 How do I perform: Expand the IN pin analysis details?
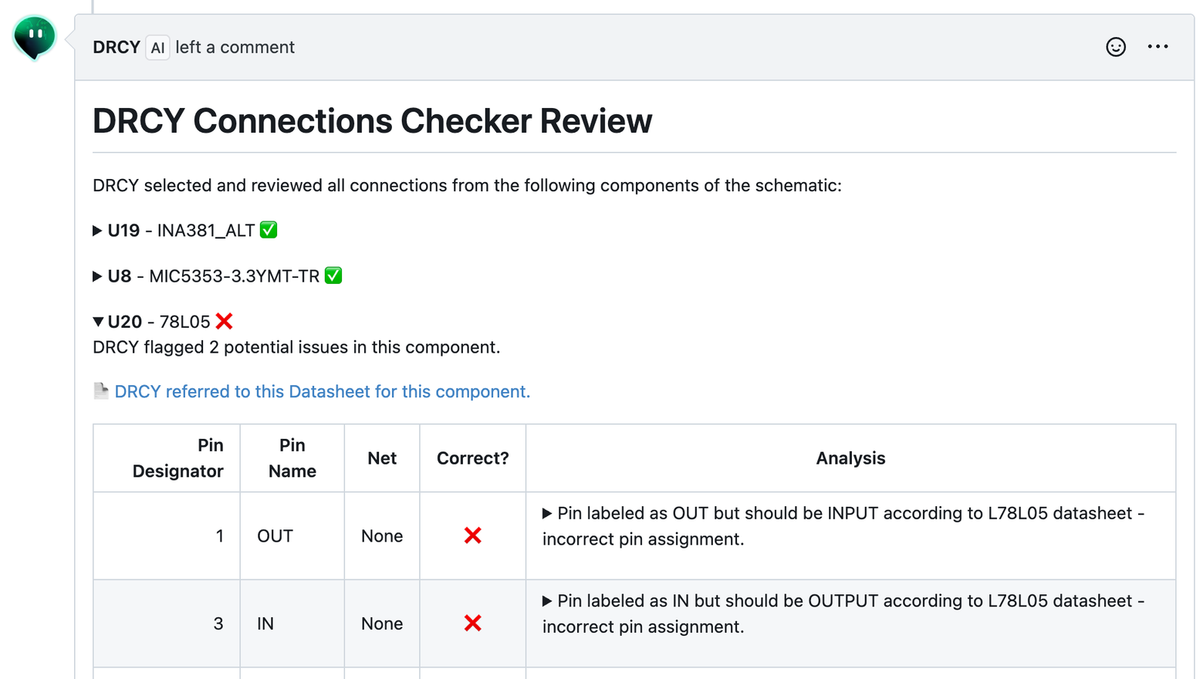[547, 601]
